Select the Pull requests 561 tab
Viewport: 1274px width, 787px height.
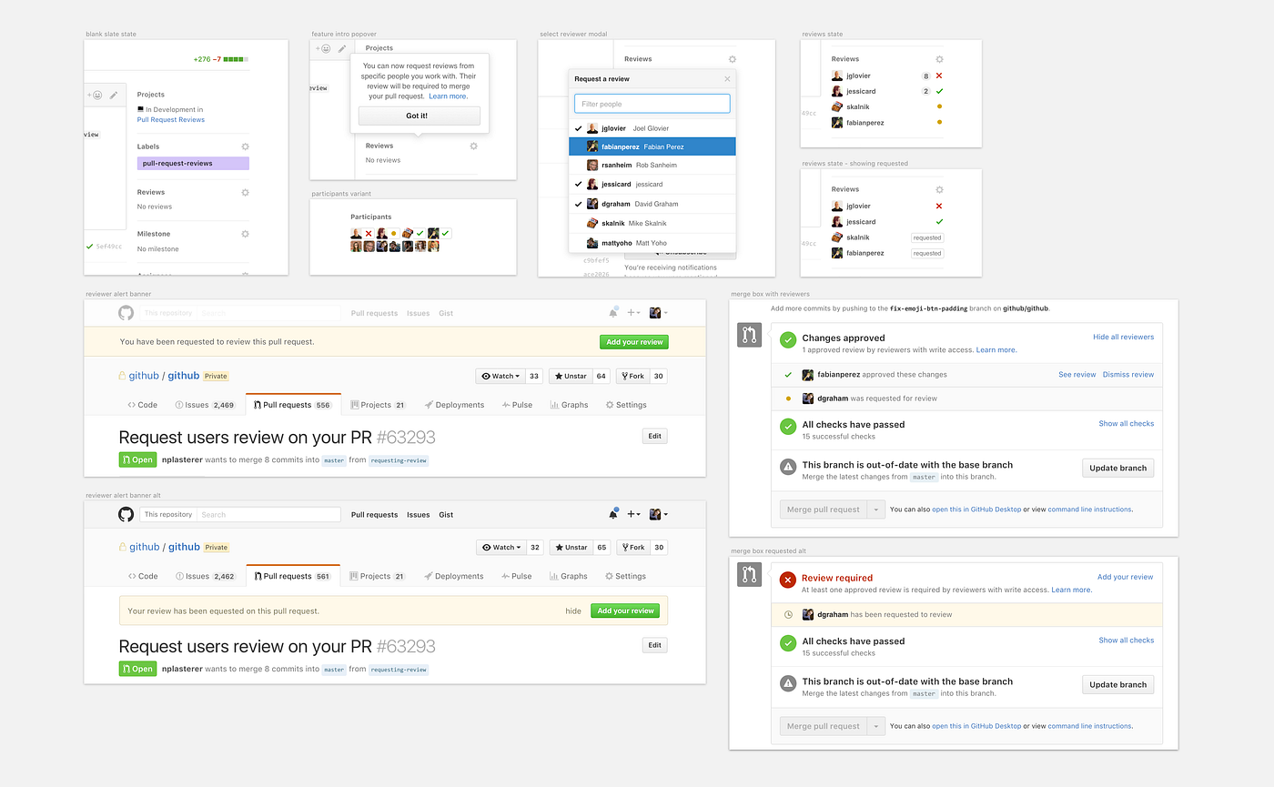click(293, 576)
